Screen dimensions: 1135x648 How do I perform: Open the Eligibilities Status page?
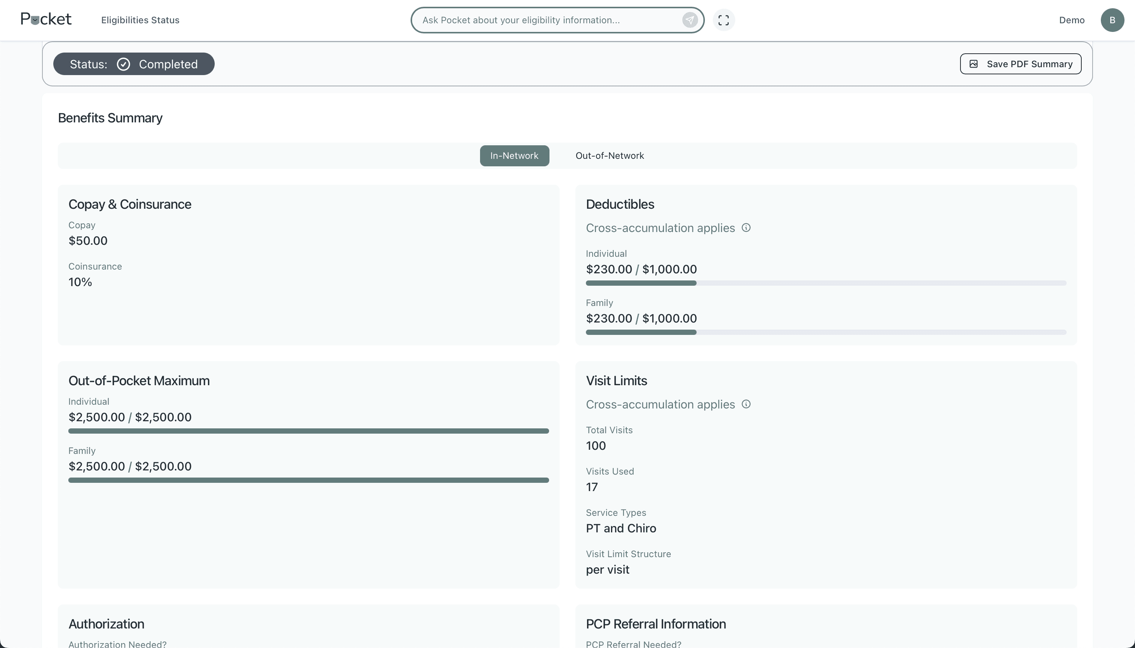pyautogui.click(x=140, y=20)
